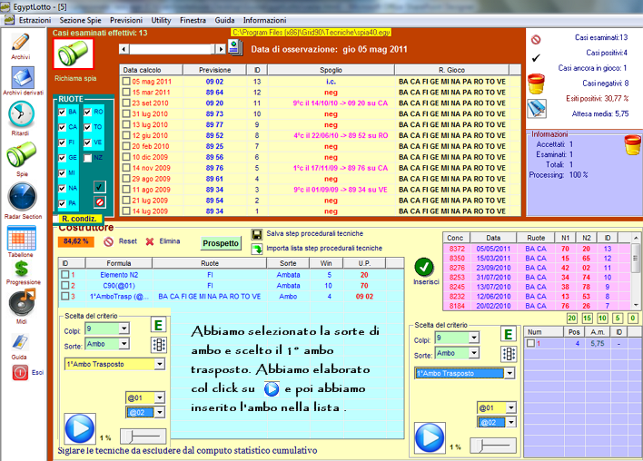This screenshot has width=643, height=461.
Task: Toggle the BA wheel checkbox
Action: click(x=62, y=112)
